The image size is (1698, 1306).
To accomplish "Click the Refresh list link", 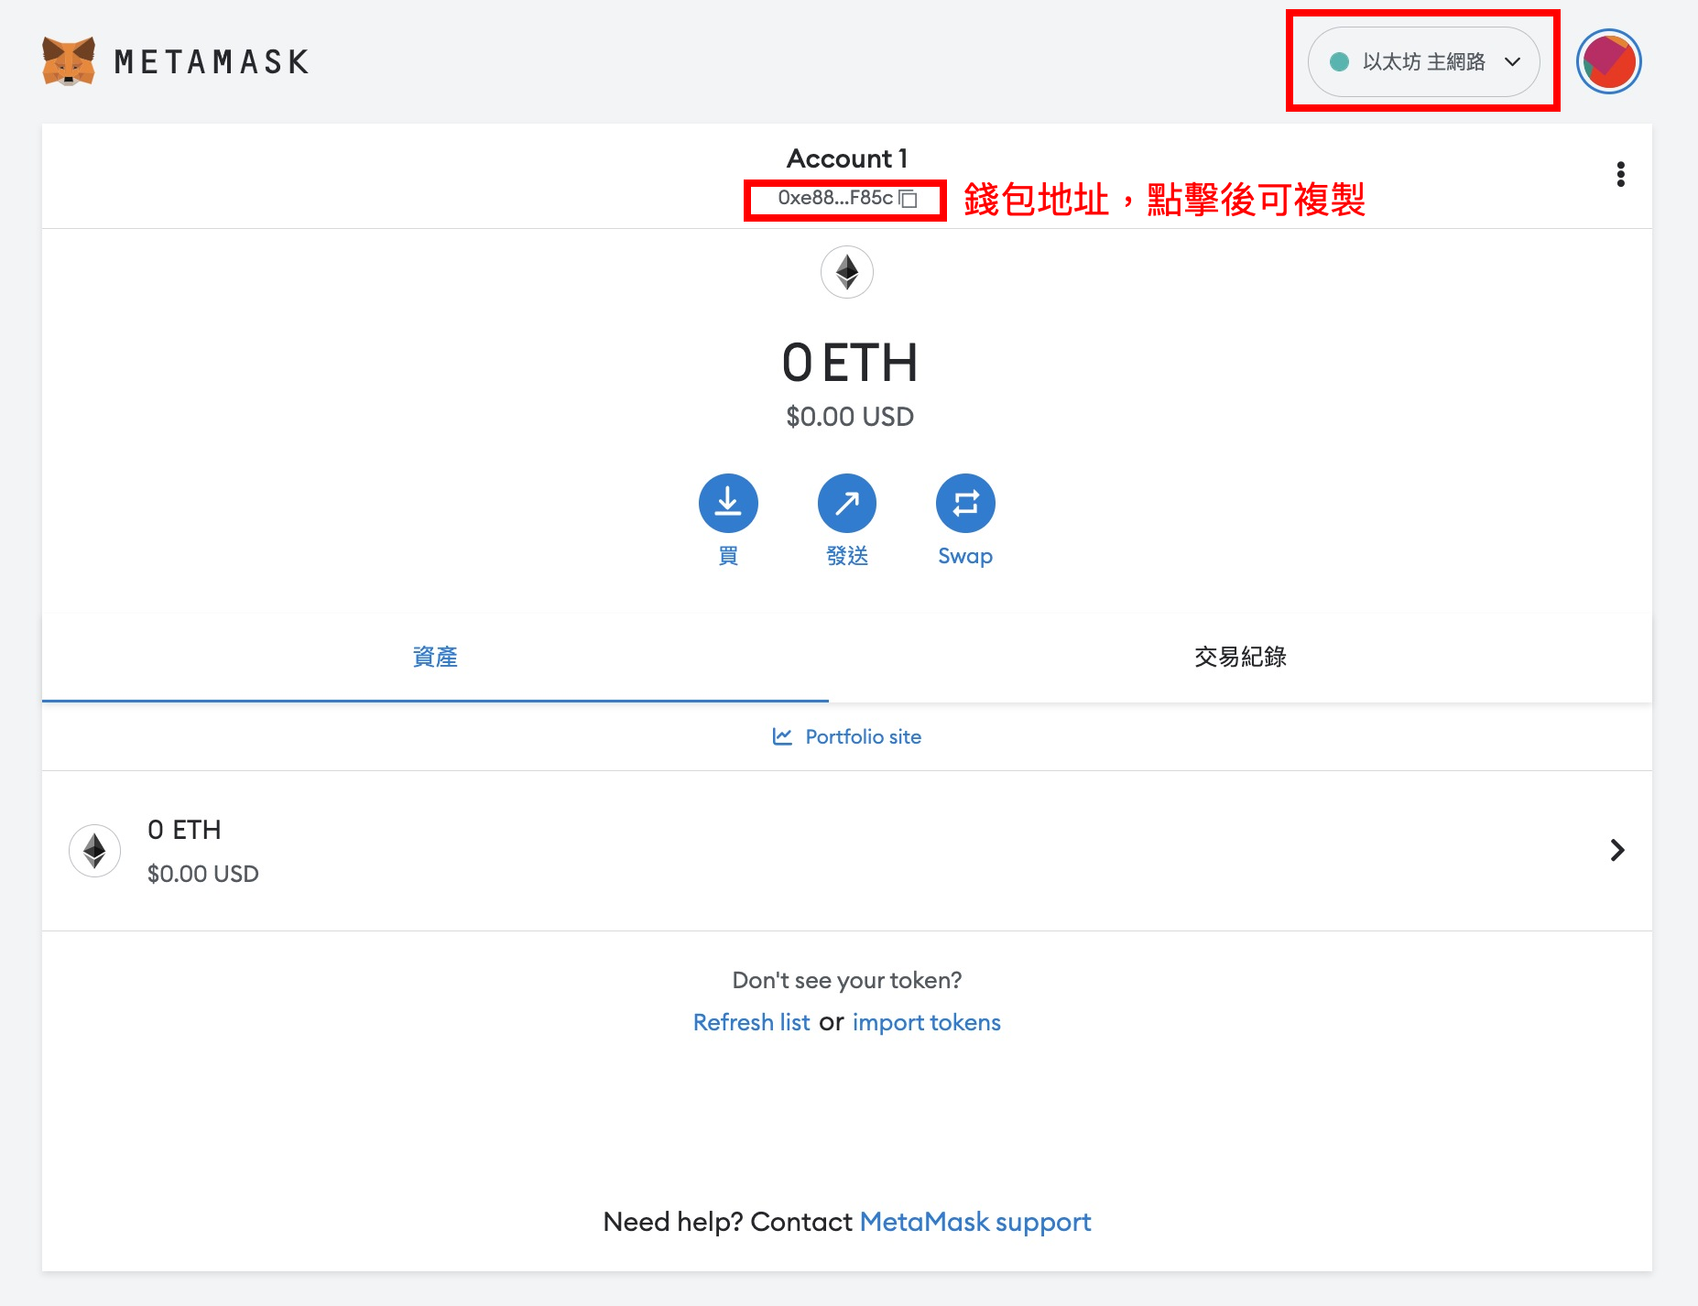I will click(751, 1022).
